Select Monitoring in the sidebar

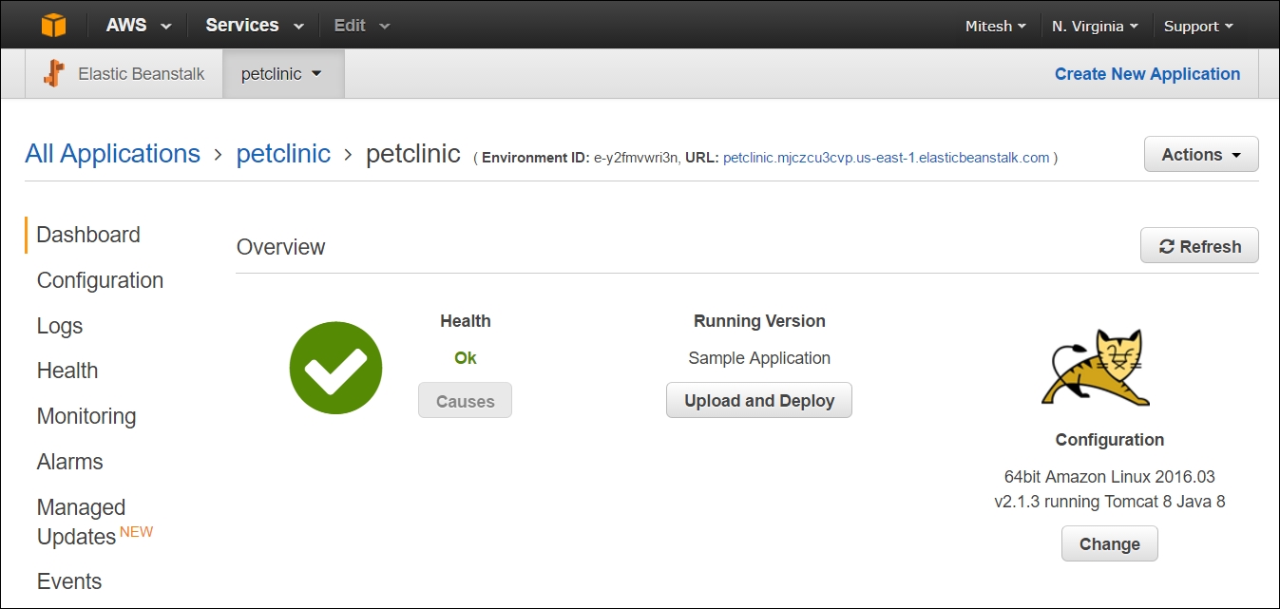point(86,416)
